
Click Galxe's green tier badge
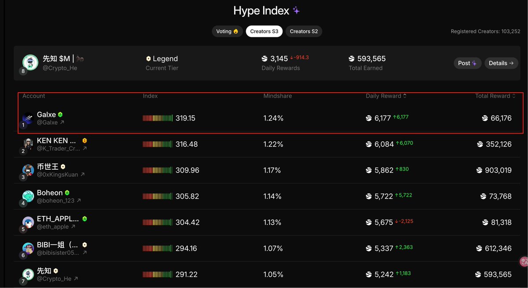(60, 115)
